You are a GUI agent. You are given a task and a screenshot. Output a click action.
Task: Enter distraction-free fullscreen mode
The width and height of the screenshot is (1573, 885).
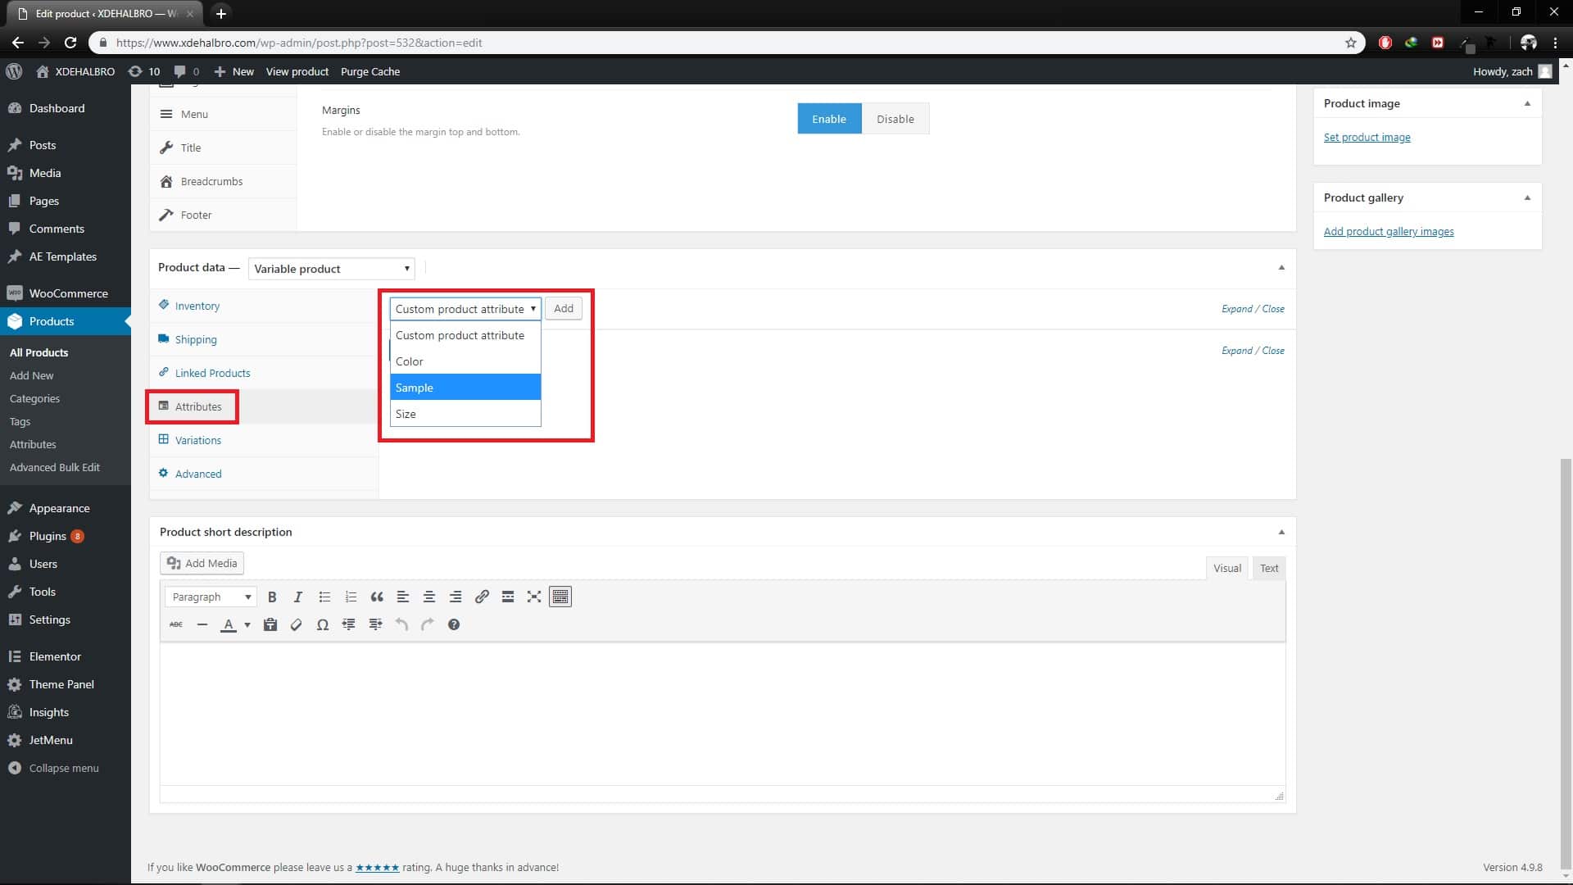click(534, 597)
